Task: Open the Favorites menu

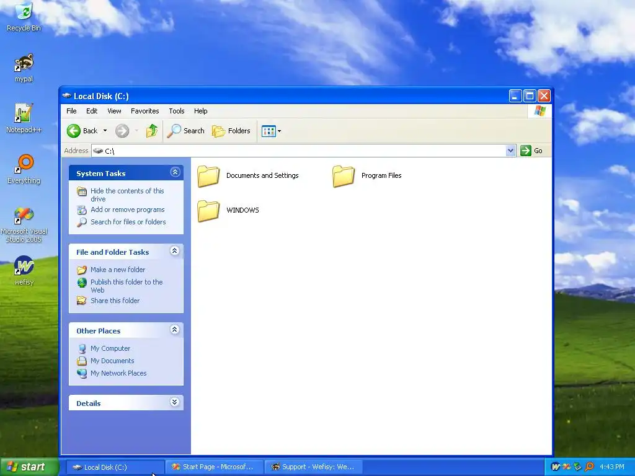Action: 144,111
